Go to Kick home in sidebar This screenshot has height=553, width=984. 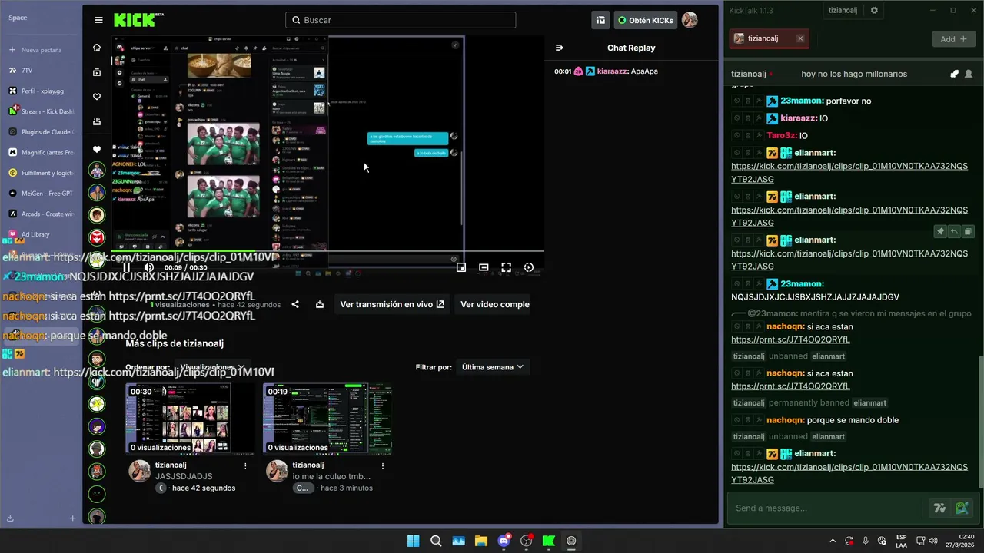point(97,48)
